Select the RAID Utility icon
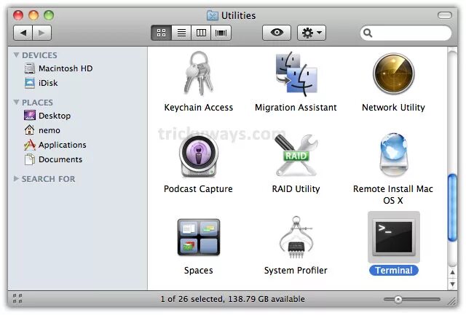The image size is (466, 315). (296, 155)
